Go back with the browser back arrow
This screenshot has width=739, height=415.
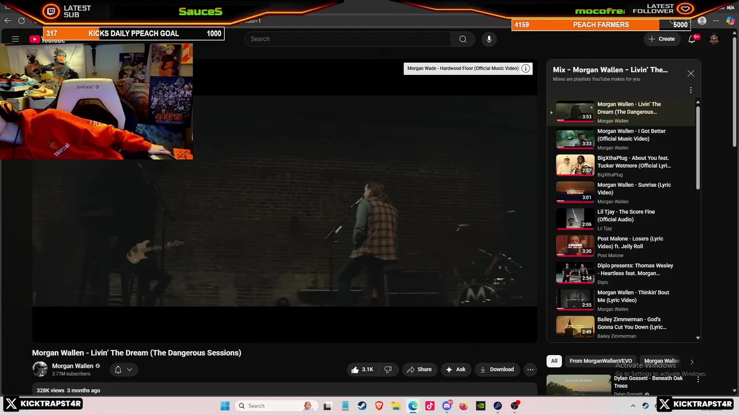pos(8,21)
